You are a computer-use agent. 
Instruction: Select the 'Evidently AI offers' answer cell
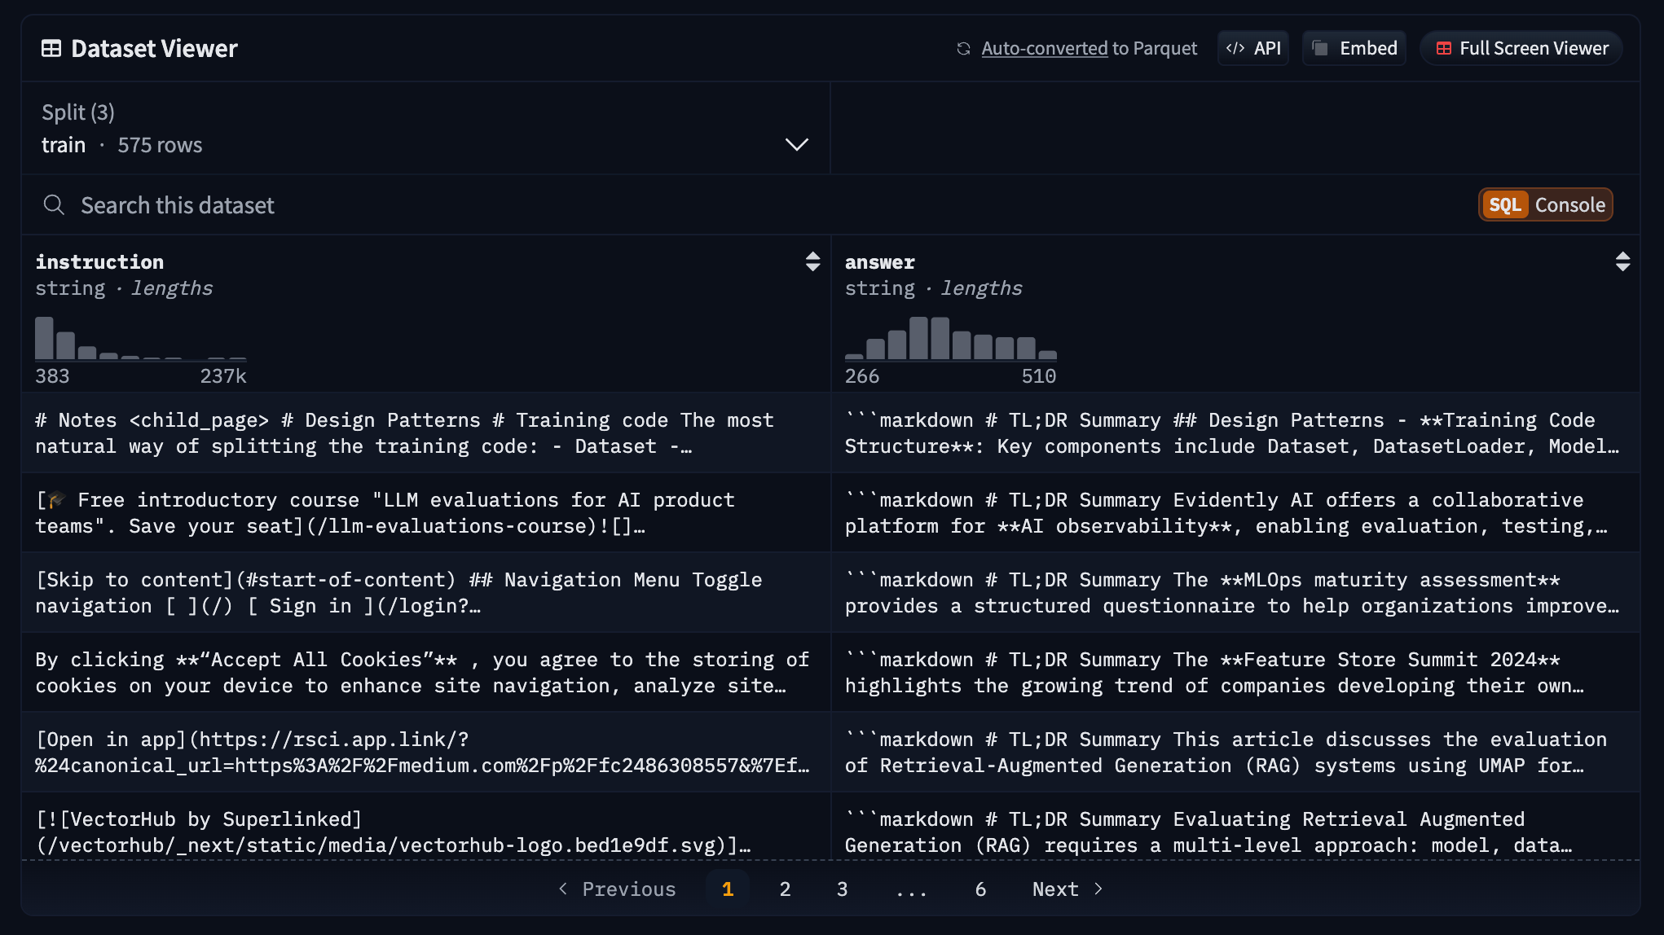click(1235, 513)
